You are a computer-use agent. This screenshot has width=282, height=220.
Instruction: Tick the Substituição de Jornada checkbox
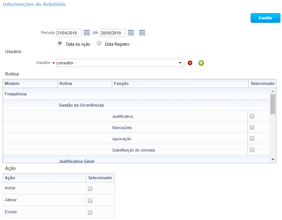pyautogui.click(x=252, y=150)
